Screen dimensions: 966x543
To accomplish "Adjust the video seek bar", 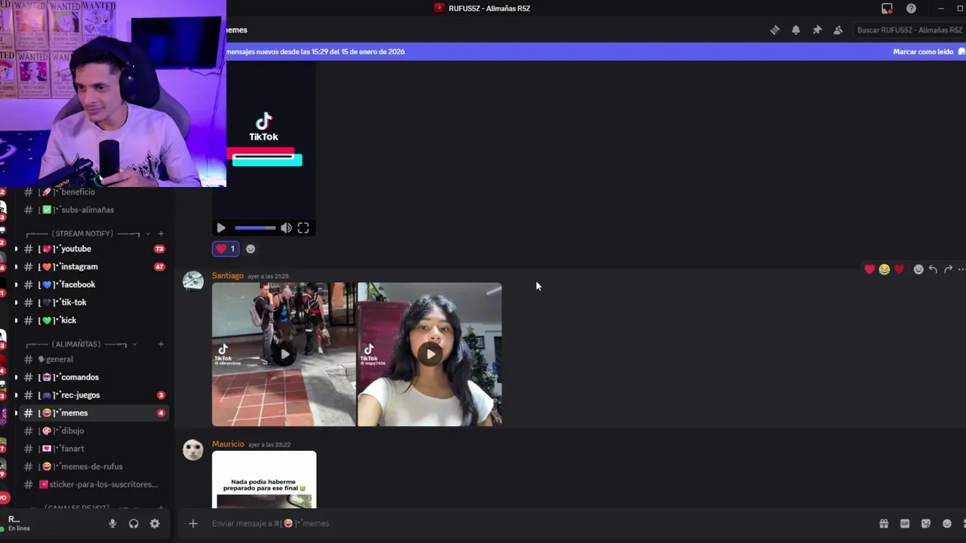I will pos(255,228).
